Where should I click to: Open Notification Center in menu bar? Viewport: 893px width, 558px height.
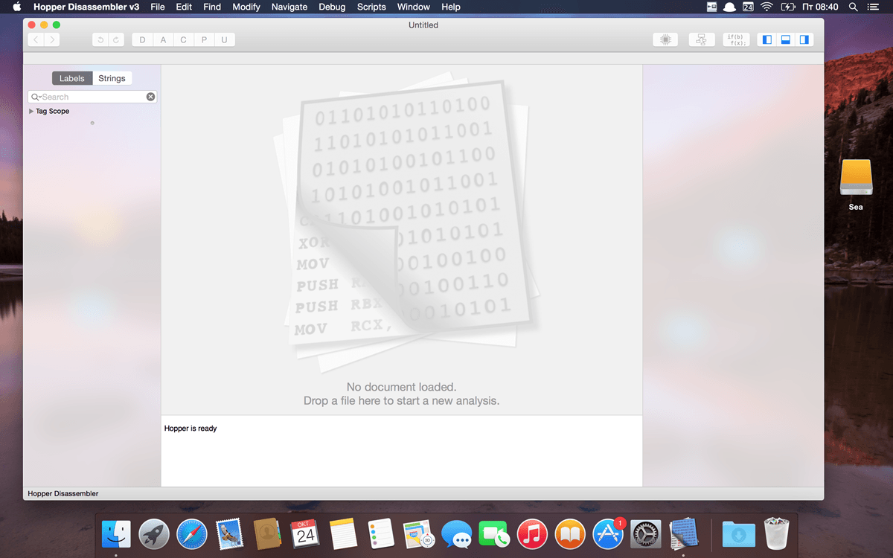(874, 7)
